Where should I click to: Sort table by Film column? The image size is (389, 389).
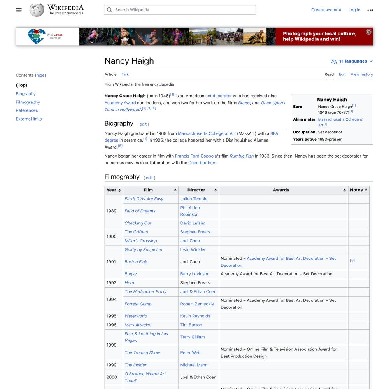point(175,190)
